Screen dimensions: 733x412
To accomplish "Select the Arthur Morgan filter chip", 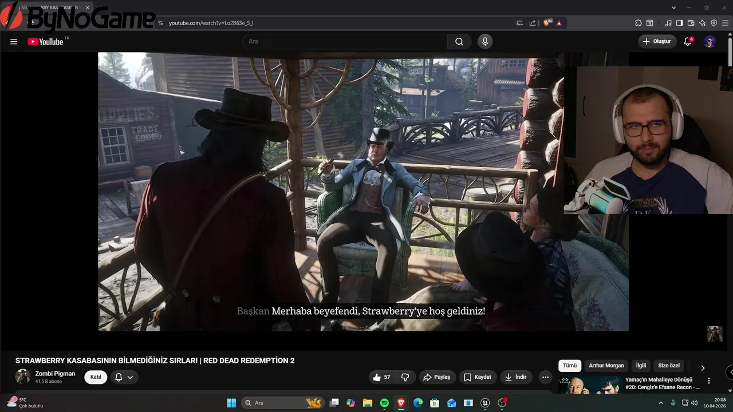I will 606,366.
